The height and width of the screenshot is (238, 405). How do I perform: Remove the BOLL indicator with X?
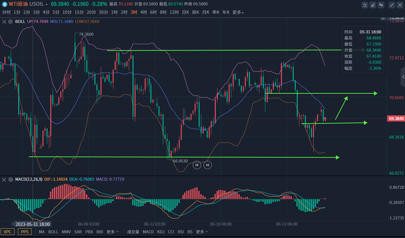tap(4, 22)
